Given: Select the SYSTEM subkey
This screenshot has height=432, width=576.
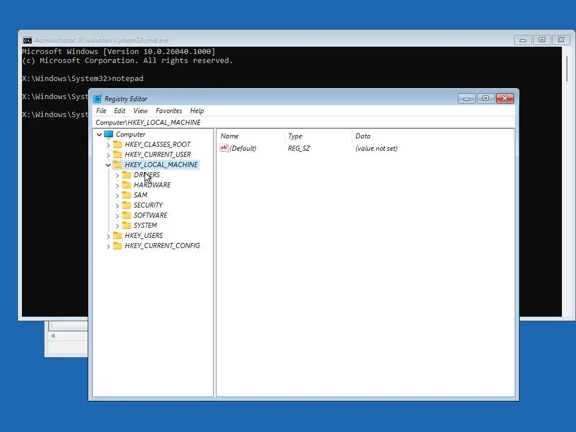Looking at the screenshot, I should 145,225.
